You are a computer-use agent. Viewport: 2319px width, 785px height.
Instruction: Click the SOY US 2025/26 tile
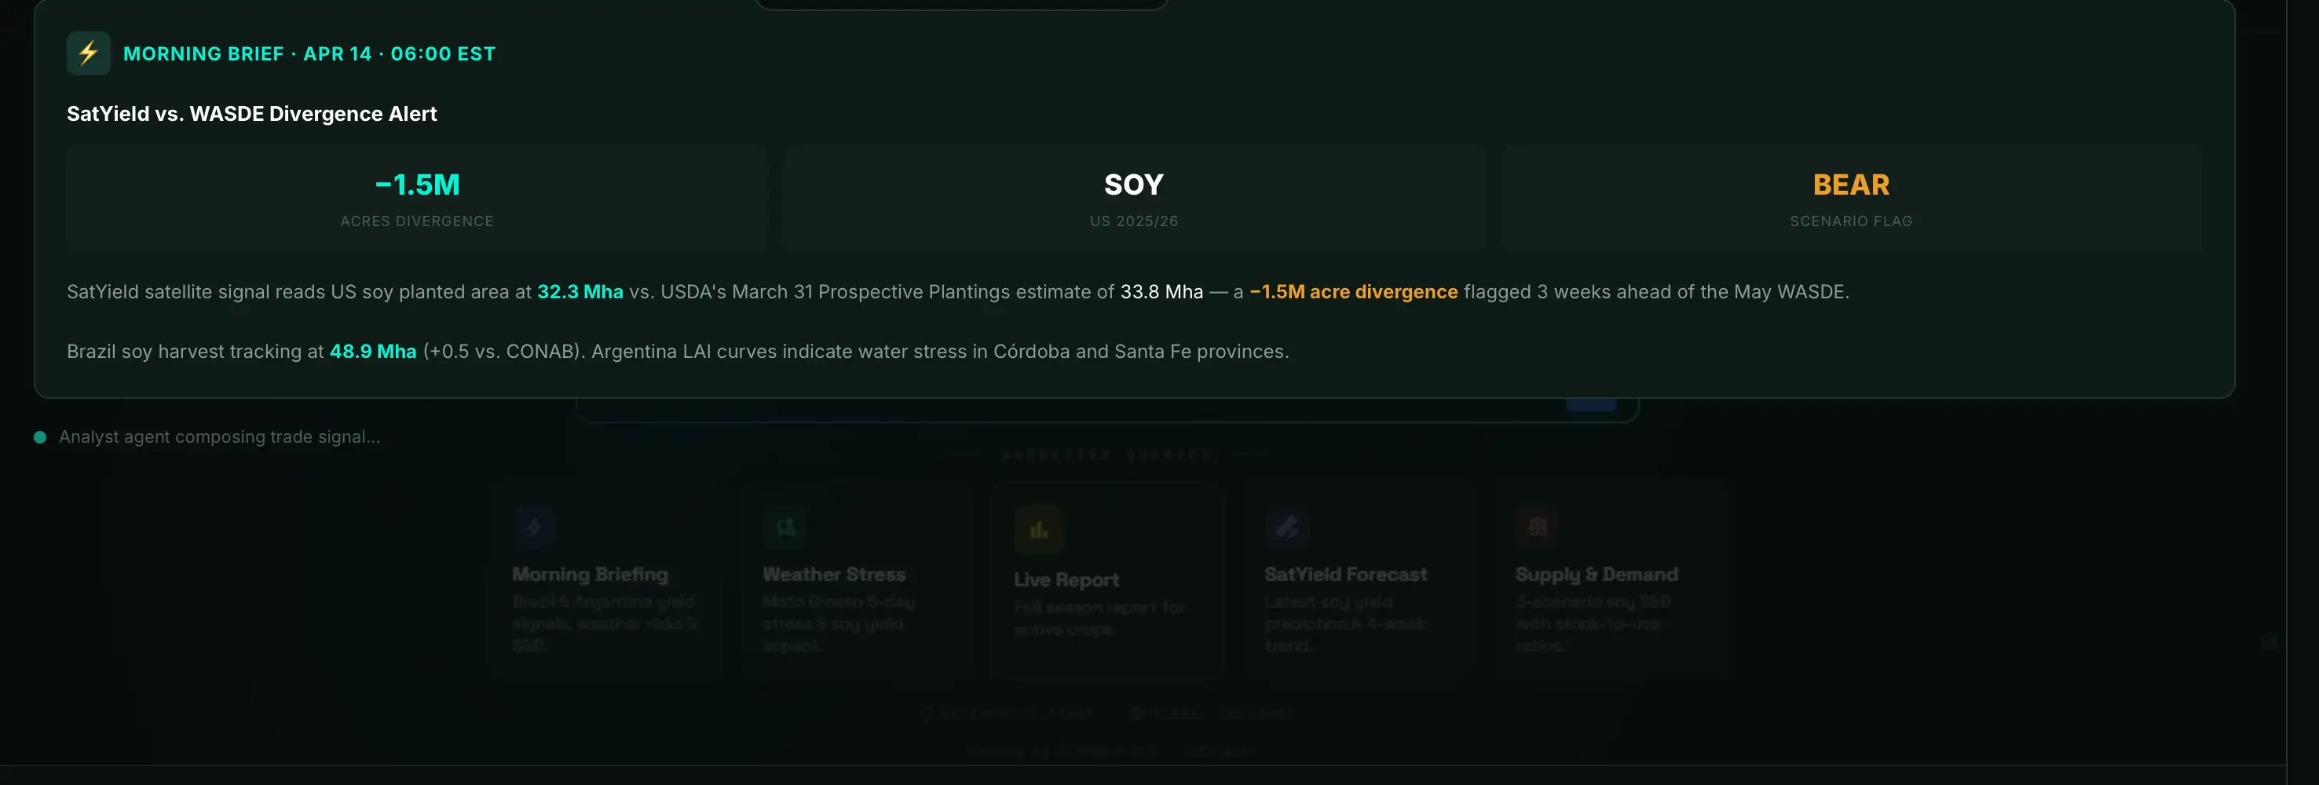[1134, 198]
